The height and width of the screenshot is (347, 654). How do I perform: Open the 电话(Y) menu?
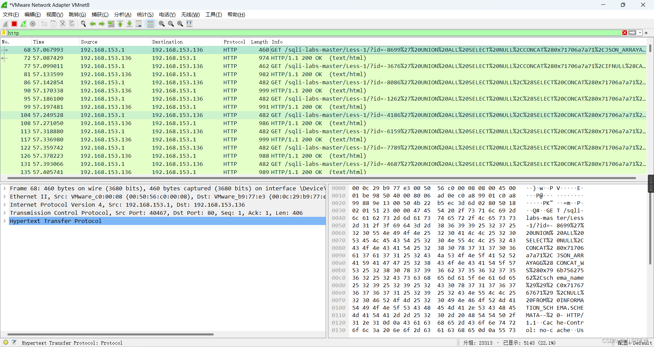(x=167, y=15)
